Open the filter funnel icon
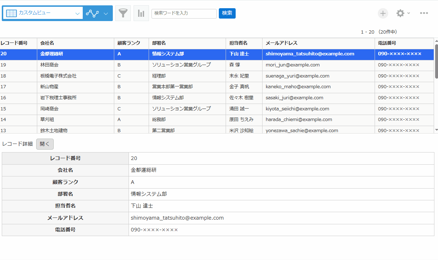The image size is (438, 260). [123, 13]
